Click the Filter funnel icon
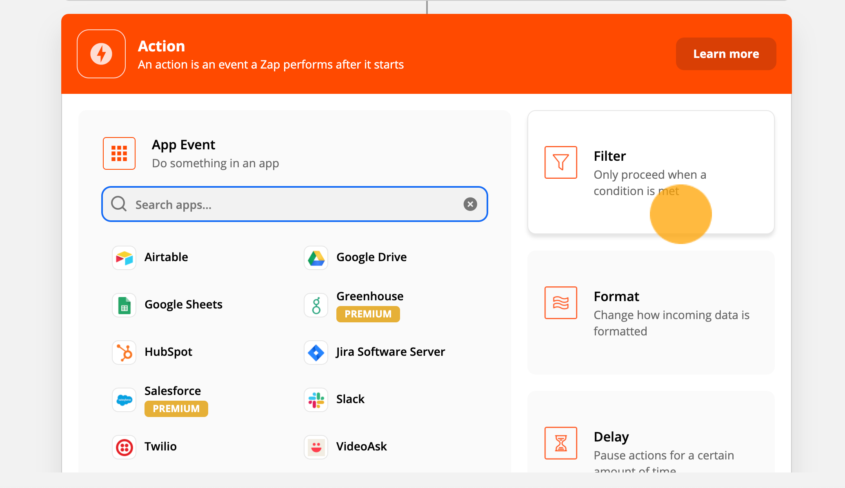The height and width of the screenshot is (488, 845). [x=561, y=162]
